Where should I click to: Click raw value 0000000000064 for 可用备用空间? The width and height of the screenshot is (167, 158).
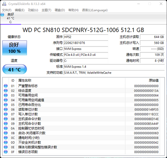pyautogui.click(x=146, y=96)
